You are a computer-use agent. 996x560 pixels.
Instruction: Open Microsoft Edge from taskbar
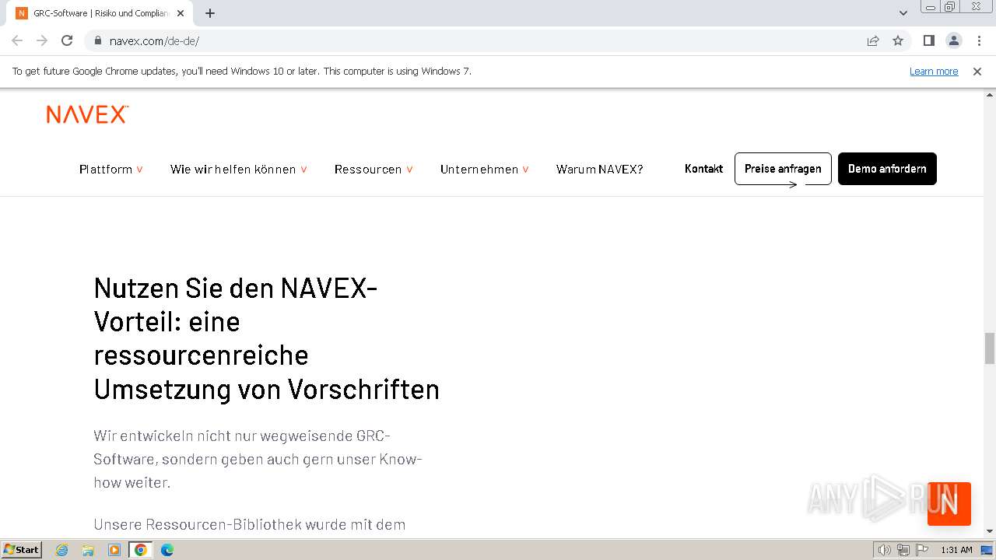[167, 550]
